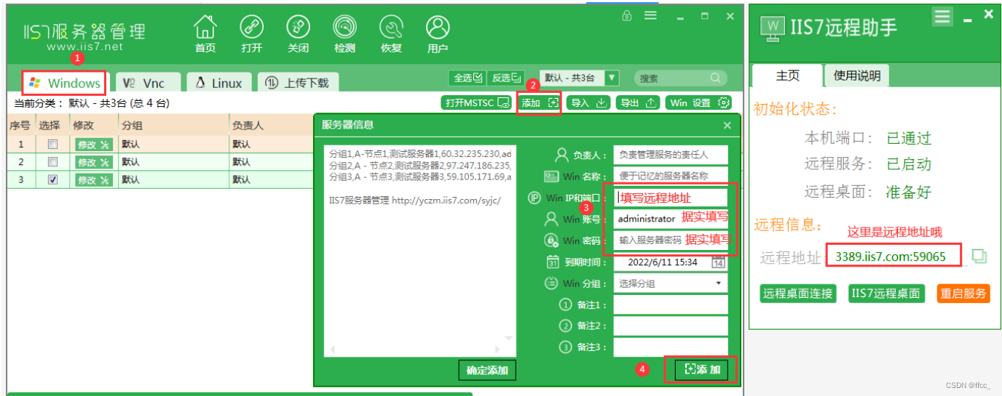Viewport: 1002px width, 396px height.
Task: Click 反选 invert-selection button
Action: pos(505,78)
